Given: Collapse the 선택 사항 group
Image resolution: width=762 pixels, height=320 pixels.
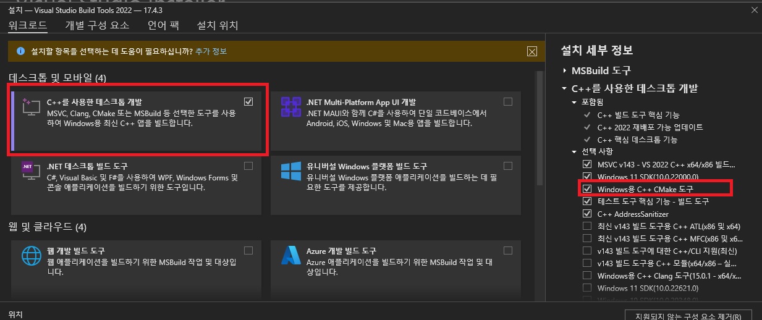Looking at the screenshot, I should click(x=575, y=151).
